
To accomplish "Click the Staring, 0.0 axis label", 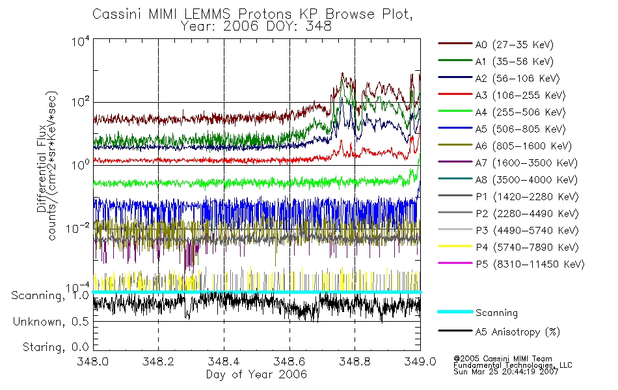I will coord(55,348).
